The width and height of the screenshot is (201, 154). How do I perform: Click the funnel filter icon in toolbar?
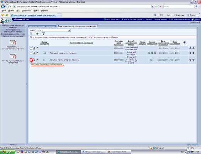[44, 34]
